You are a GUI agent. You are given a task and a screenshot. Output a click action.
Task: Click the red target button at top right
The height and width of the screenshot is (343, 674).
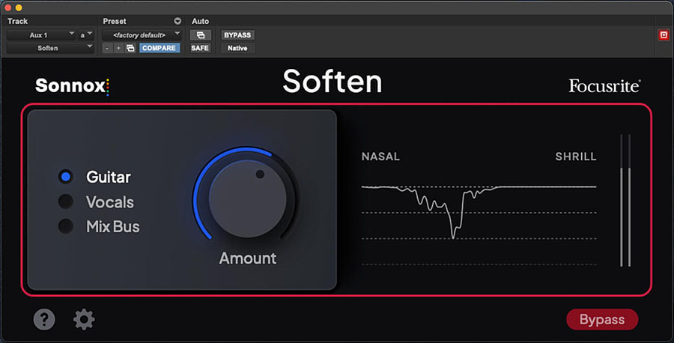pyautogui.click(x=664, y=35)
